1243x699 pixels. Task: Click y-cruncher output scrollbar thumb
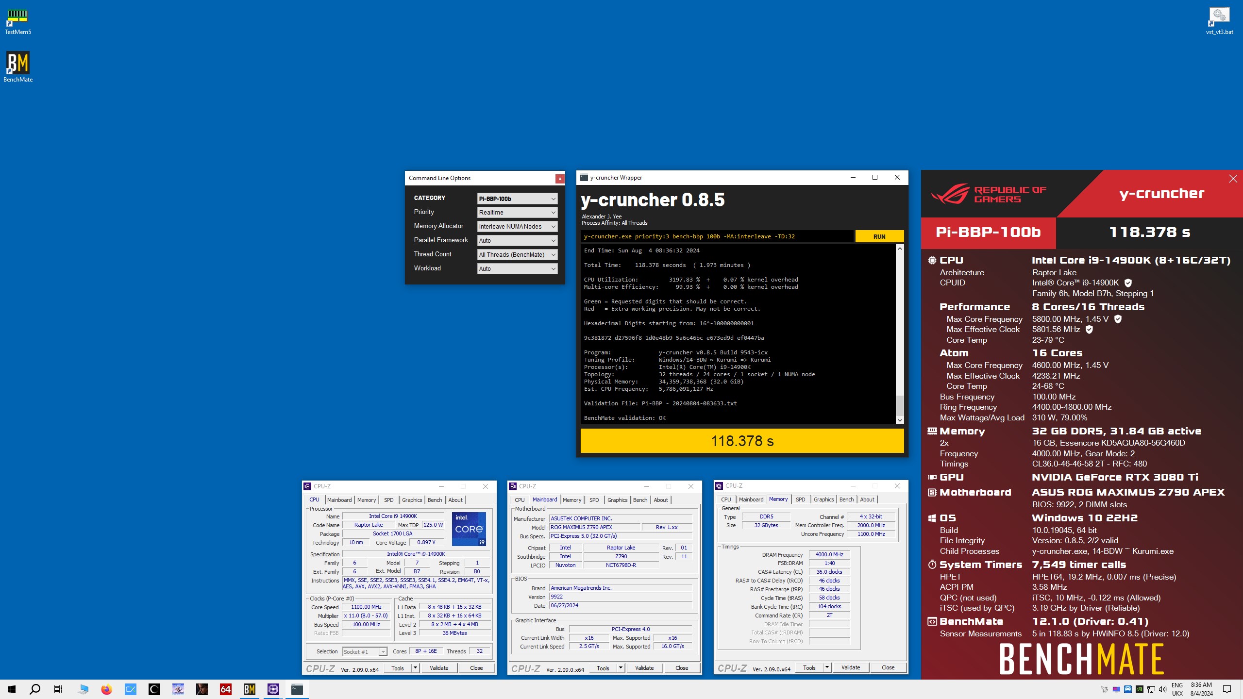900,406
